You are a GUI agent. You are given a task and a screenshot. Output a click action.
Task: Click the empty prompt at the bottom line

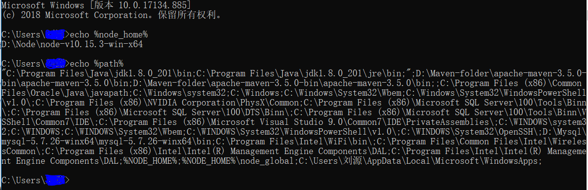pyautogui.click(x=36, y=180)
